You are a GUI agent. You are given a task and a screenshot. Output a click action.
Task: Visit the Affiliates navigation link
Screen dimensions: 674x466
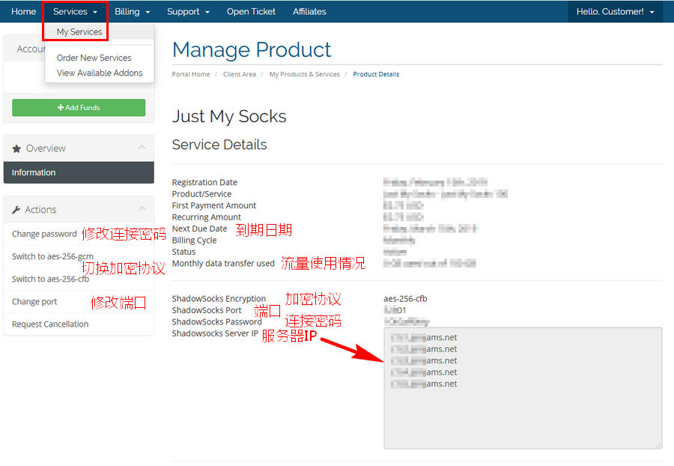[x=309, y=11]
